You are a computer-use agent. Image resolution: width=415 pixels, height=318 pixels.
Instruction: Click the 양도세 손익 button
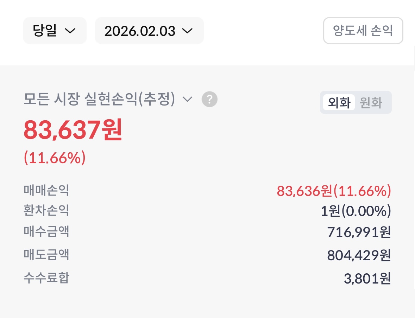[363, 31]
